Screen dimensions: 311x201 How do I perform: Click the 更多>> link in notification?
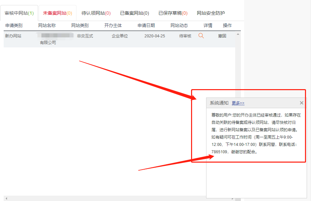point(238,103)
